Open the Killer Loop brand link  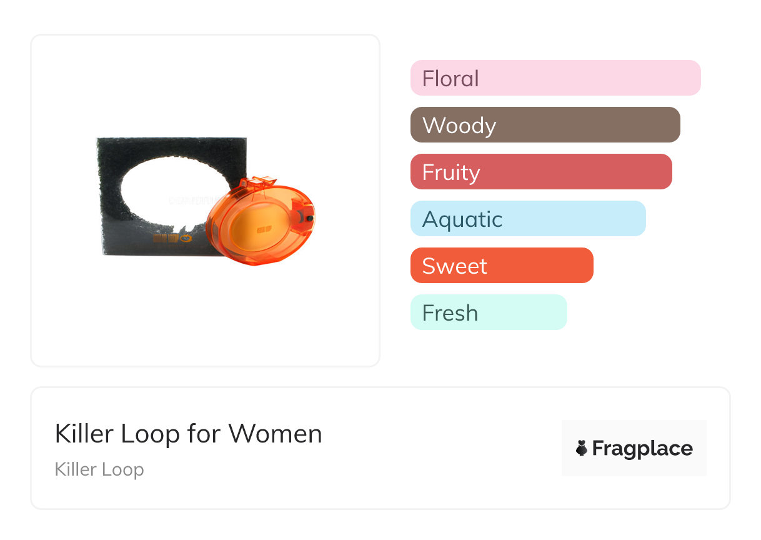point(99,469)
